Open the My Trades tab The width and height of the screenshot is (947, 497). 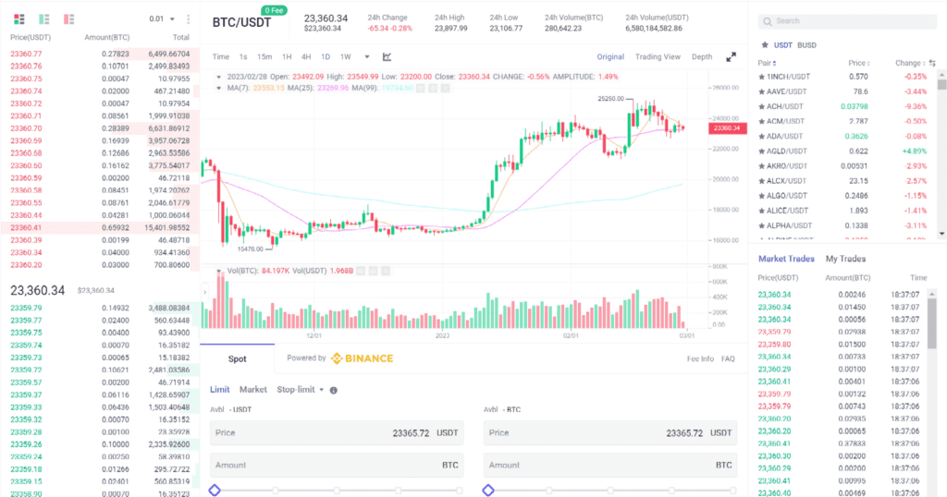click(845, 259)
